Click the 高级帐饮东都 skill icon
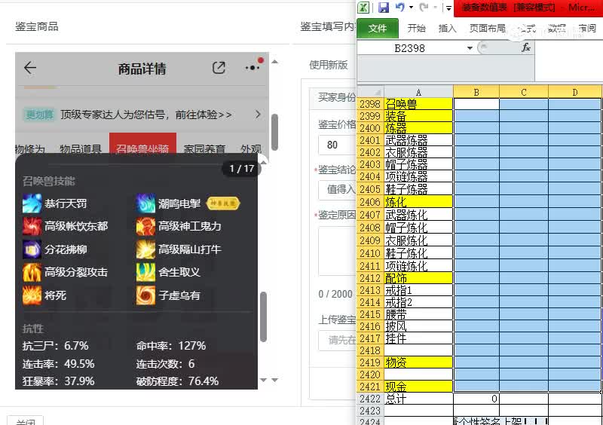This screenshot has height=425, width=603. click(32, 226)
